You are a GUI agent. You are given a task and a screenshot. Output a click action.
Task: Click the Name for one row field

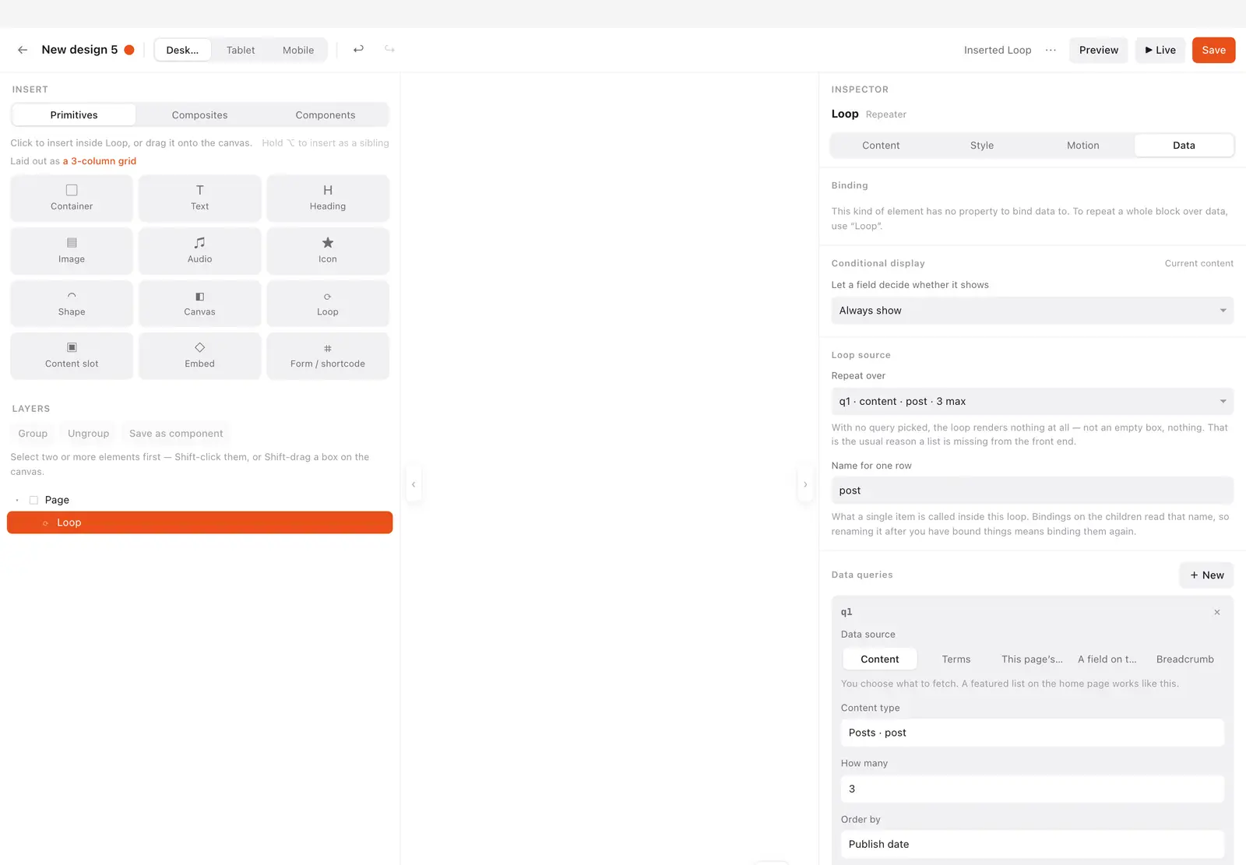tap(1032, 491)
